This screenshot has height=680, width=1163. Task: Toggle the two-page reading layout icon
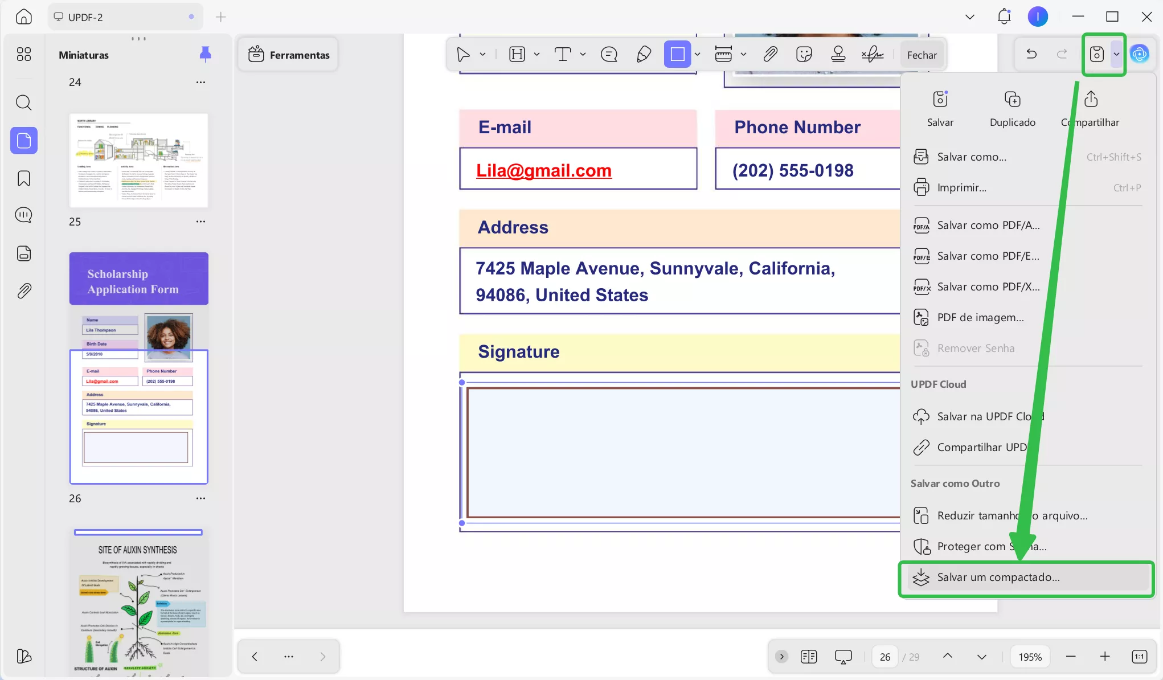click(x=808, y=657)
